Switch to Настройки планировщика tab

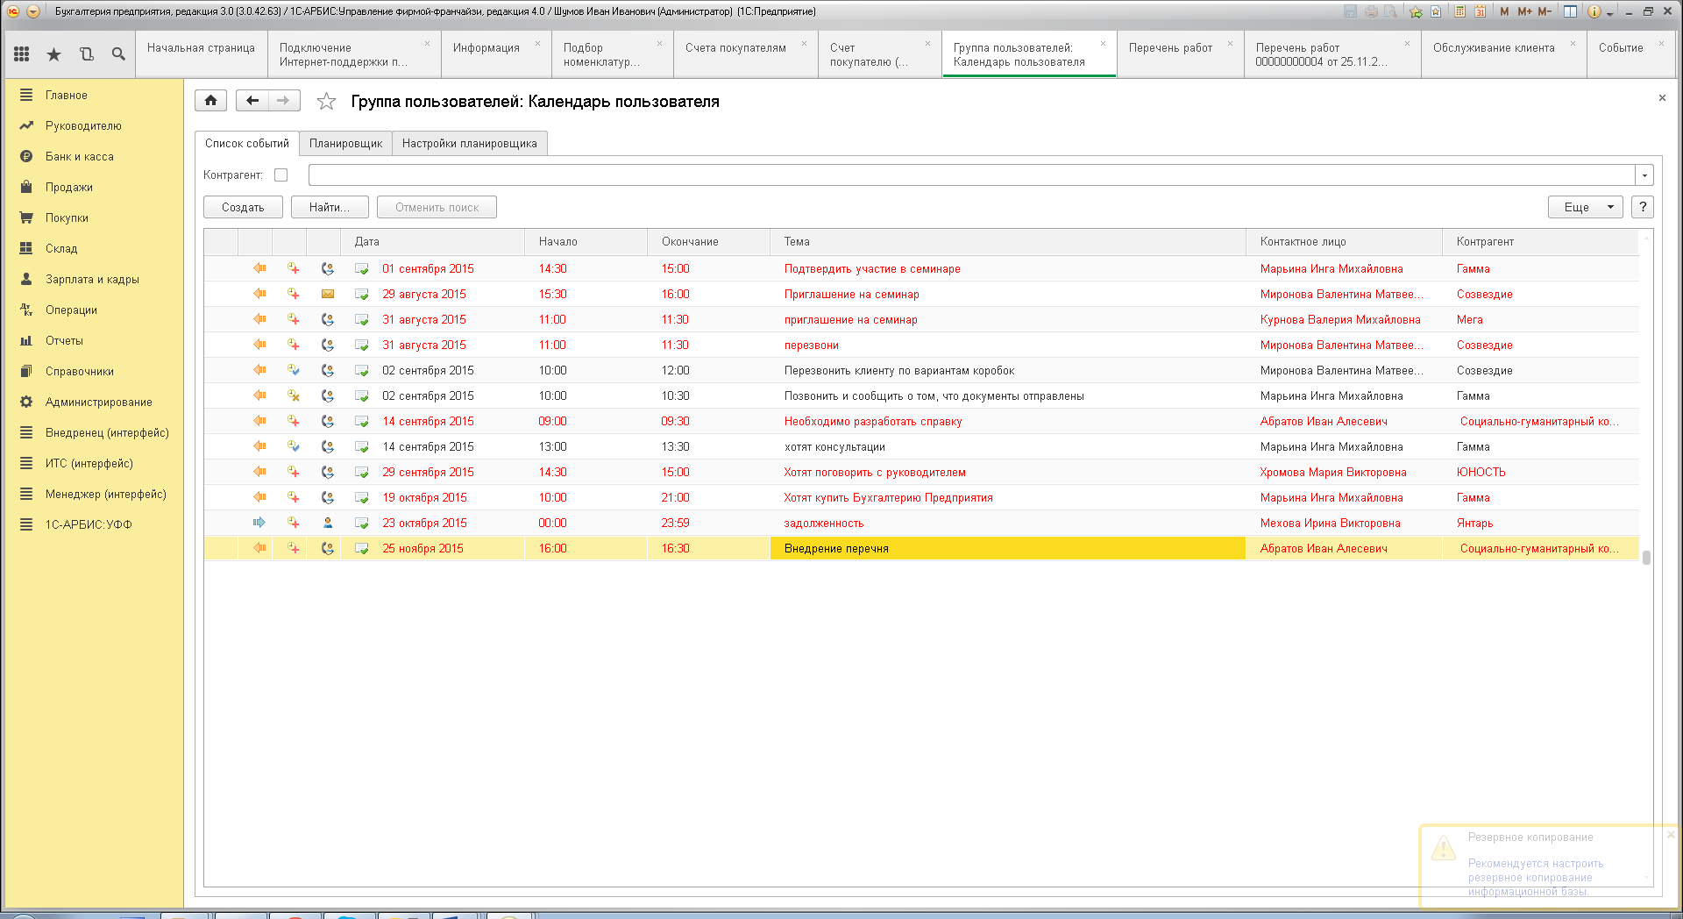[470, 144]
